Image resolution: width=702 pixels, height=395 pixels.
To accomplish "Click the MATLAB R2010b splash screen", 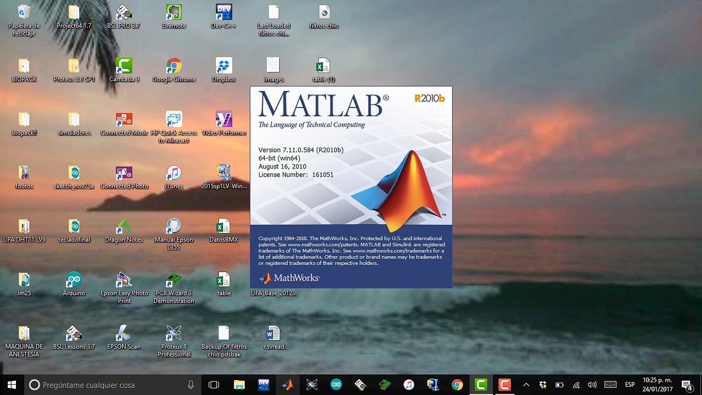I will (351, 187).
